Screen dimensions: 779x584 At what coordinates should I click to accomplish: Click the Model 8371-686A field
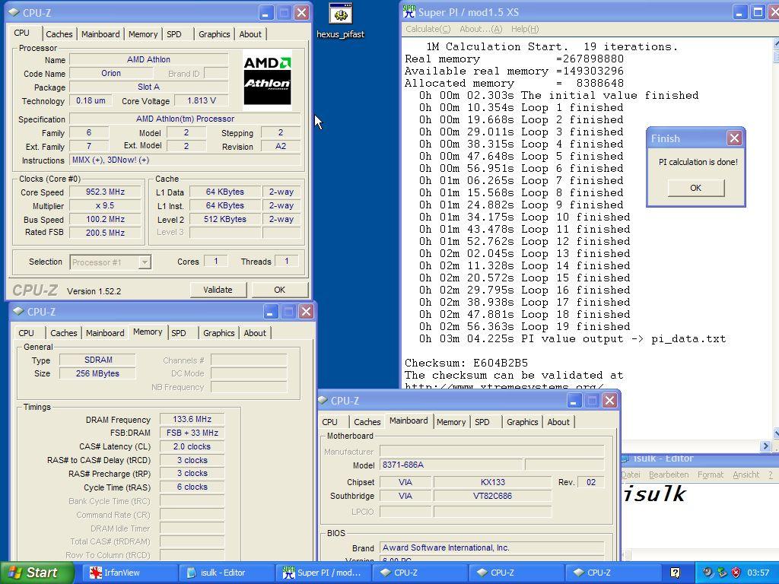click(452, 465)
